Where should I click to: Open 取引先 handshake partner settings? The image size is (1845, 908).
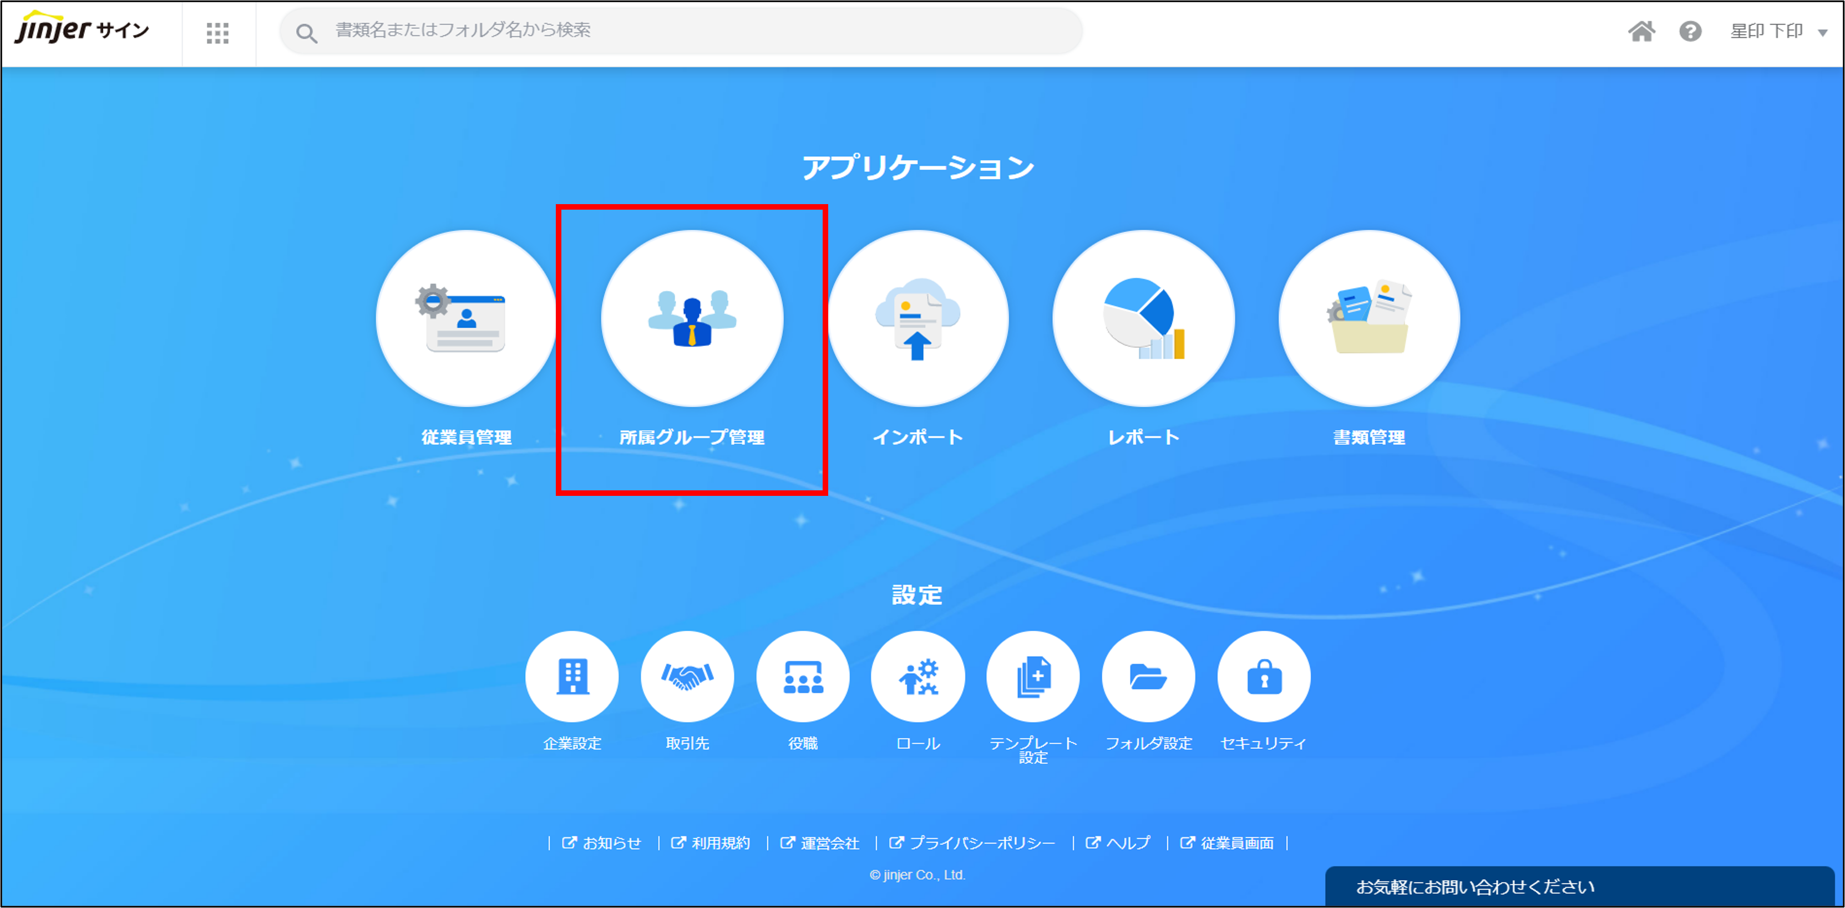[687, 677]
